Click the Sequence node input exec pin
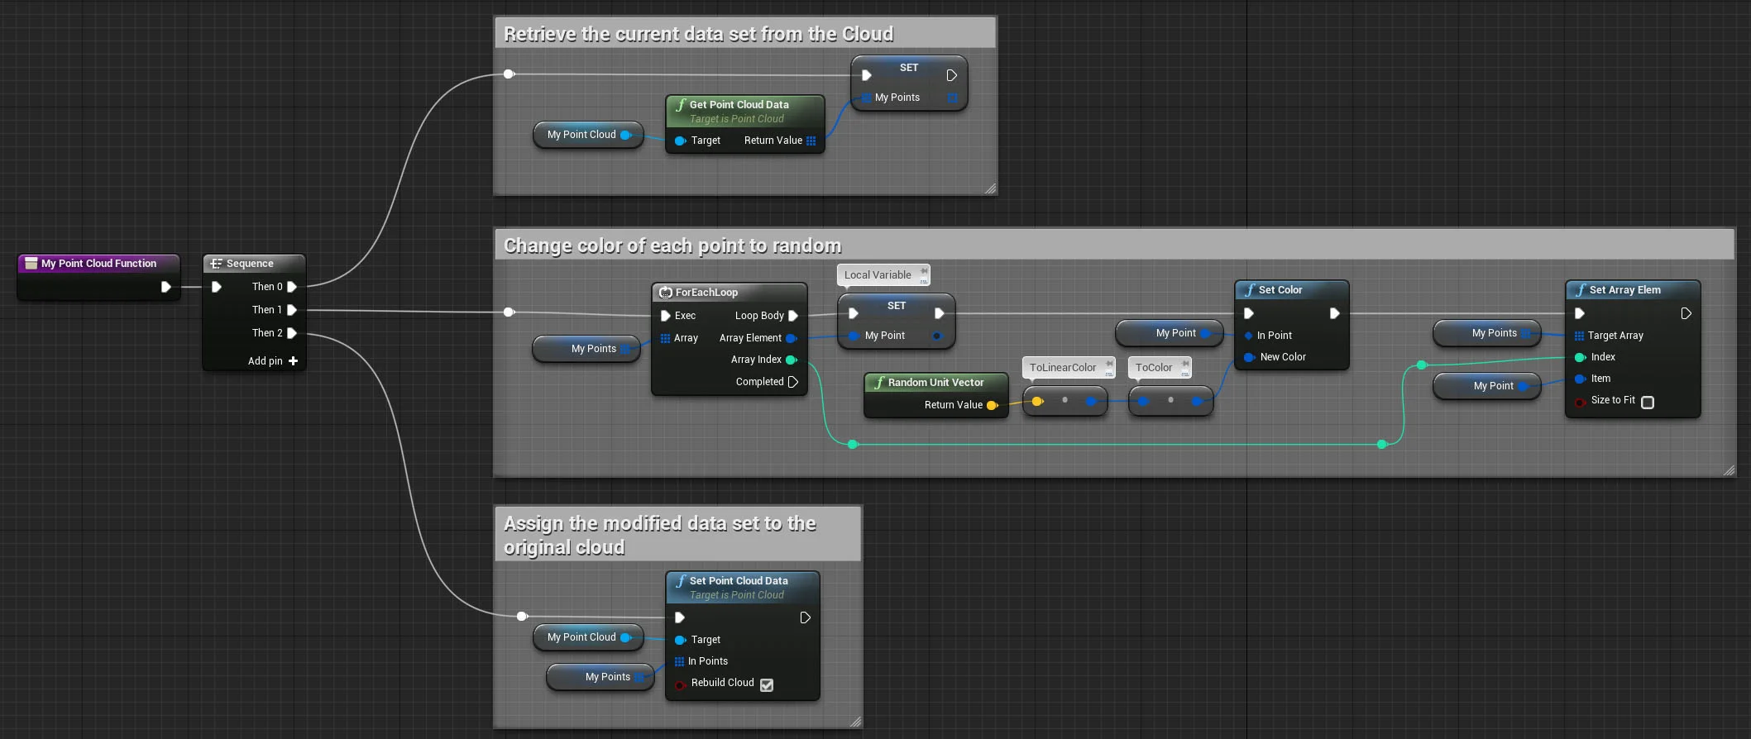1751x739 pixels. click(x=217, y=287)
